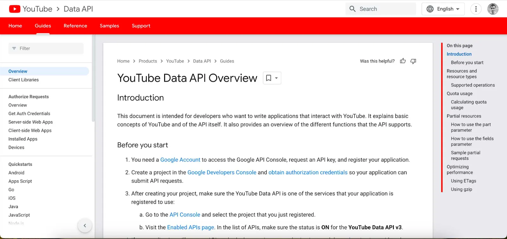Open the Home tab in red navbar
The height and width of the screenshot is (239, 507).
point(15,26)
